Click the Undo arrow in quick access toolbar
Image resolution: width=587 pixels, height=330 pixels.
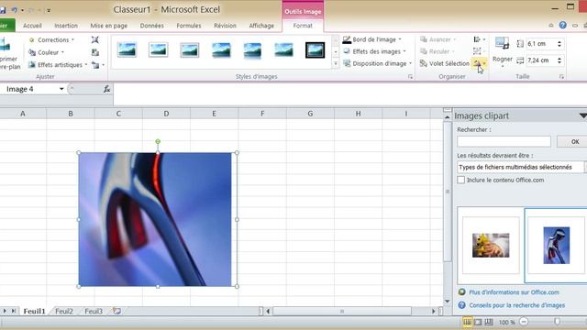pyautogui.click(x=15, y=10)
